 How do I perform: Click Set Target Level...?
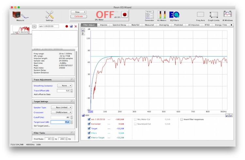(42, 126)
